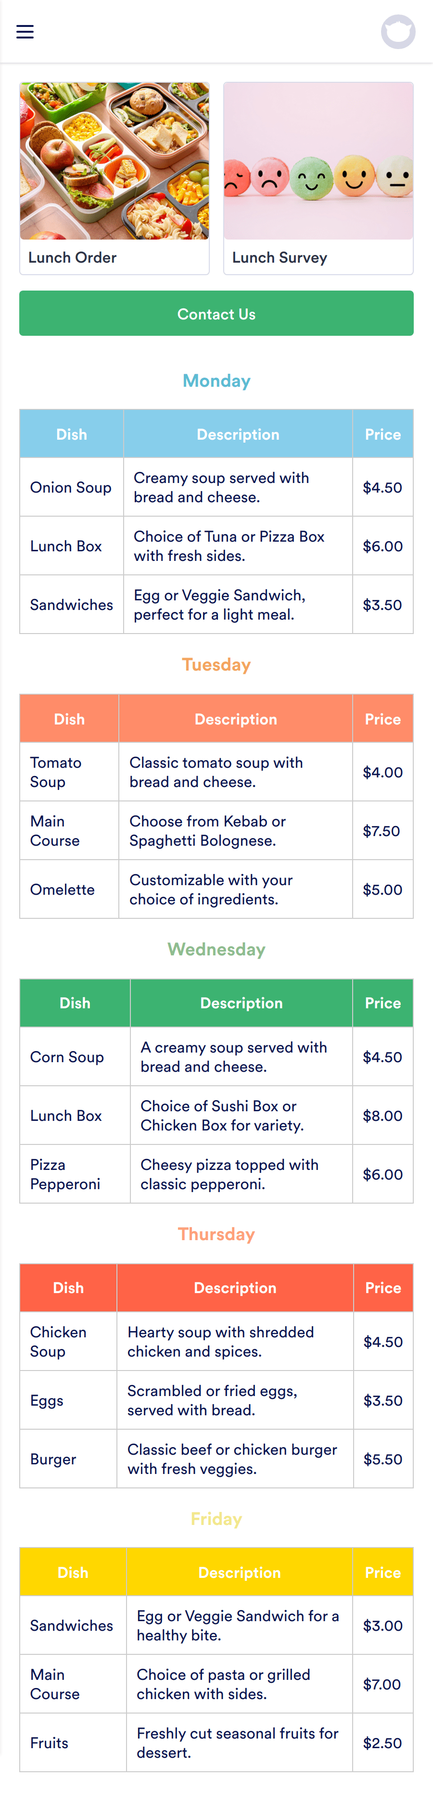Open the hamburger navigation menu
Screen dimensions: 433x1803
(x=25, y=31)
